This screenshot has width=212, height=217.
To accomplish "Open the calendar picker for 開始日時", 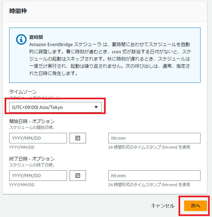I will [x=78, y=138].
